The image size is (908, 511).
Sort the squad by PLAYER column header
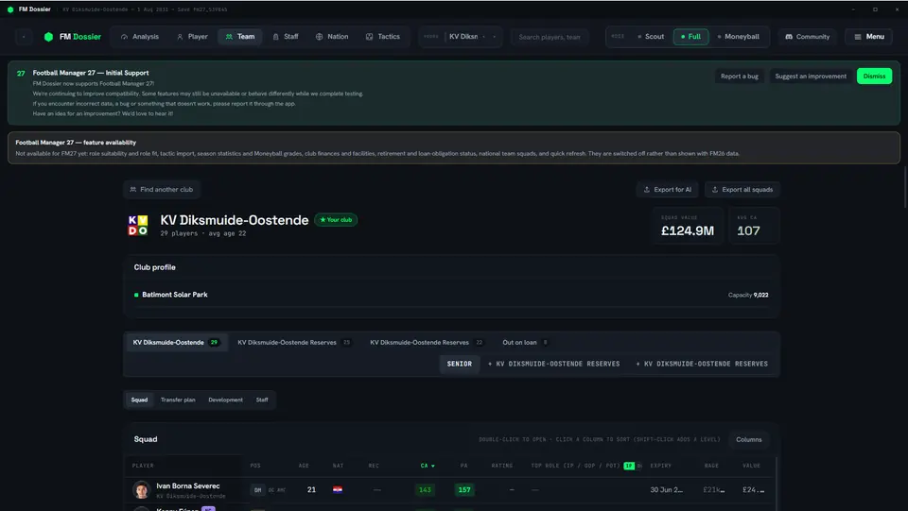(x=143, y=466)
